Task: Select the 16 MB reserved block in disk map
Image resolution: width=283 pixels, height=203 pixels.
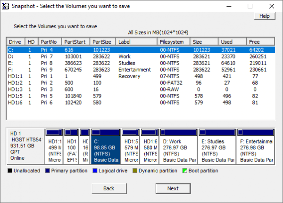Action: (85, 146)
